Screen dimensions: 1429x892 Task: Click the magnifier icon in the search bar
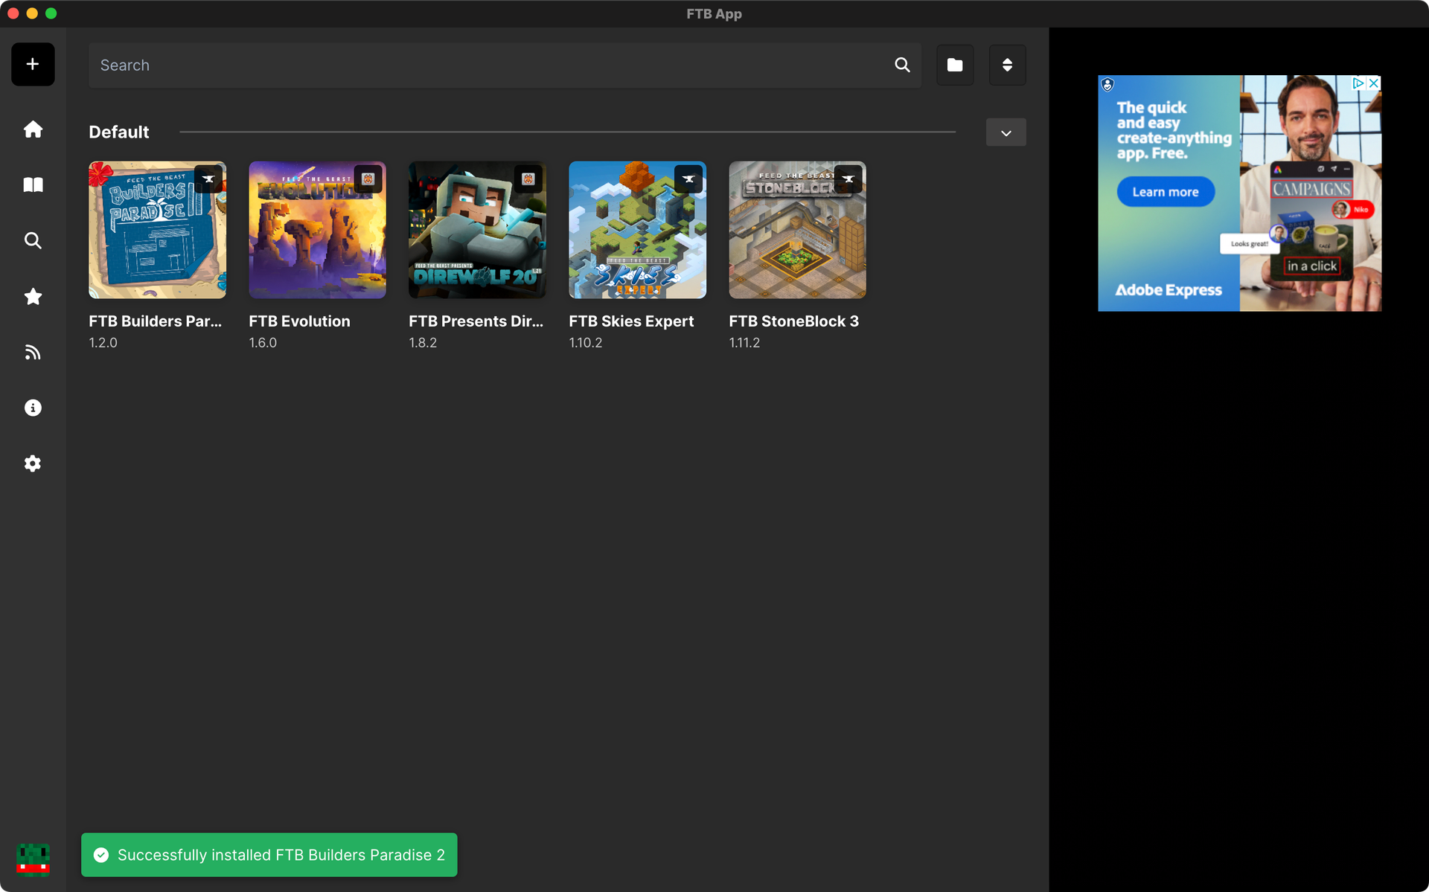click(902, 65)
